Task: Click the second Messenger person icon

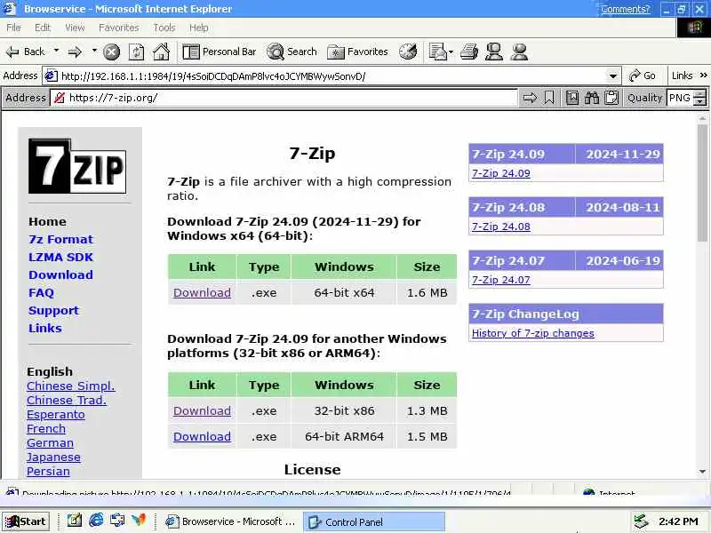Action: point(519,52)
